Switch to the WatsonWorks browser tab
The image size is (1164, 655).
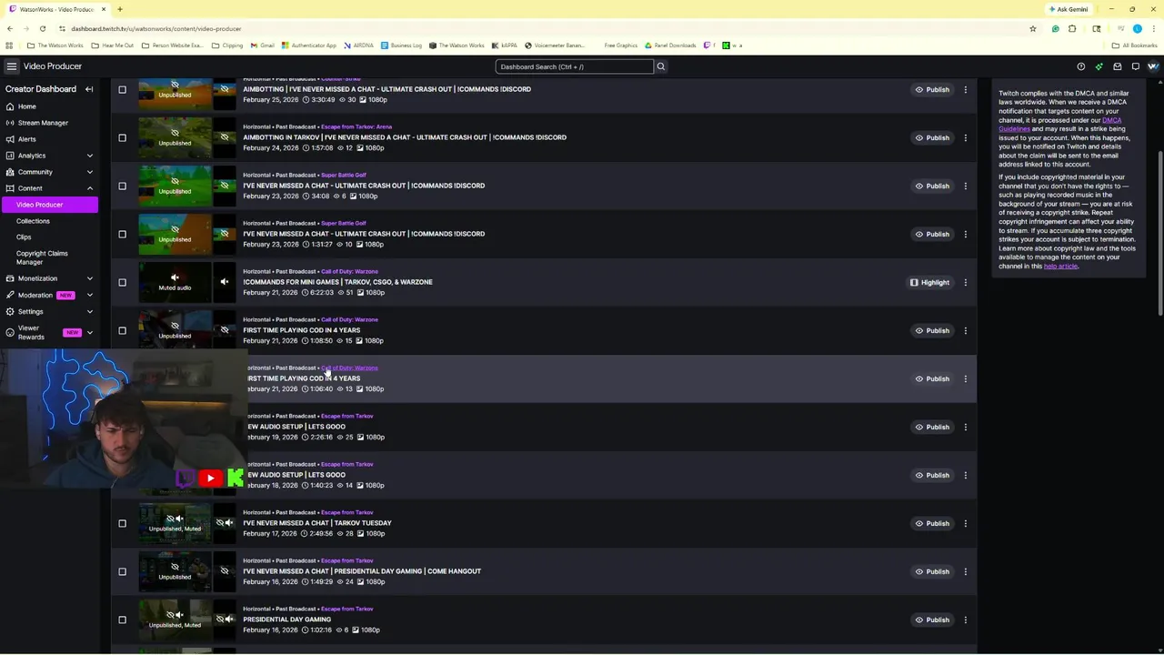tap(56, 9)
